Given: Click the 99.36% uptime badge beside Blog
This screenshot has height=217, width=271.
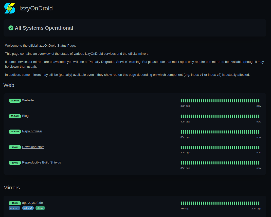Looking at the screenshot, I should click(x=15, y=116).
